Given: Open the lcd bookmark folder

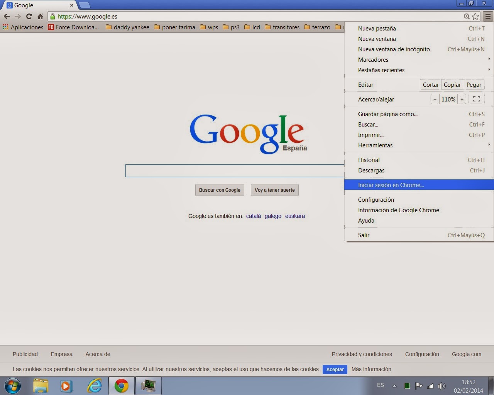Looking at the screenshot, I should [252, 27].
